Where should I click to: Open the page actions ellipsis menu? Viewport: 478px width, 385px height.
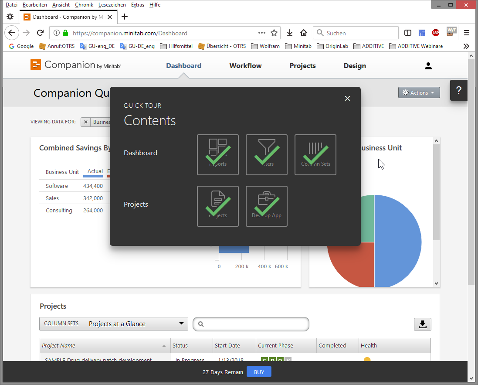[x=261, y=33]
